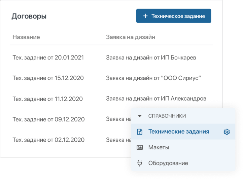Select Заявка на дизайн от ИП Бочкарев
245x181 pixels.
pyautogui.click(x=151, y=58)
